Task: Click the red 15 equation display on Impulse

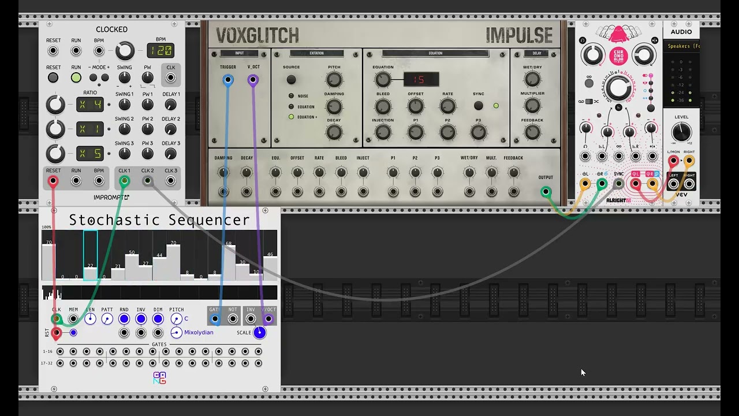Action: click(x=421, y=80)
